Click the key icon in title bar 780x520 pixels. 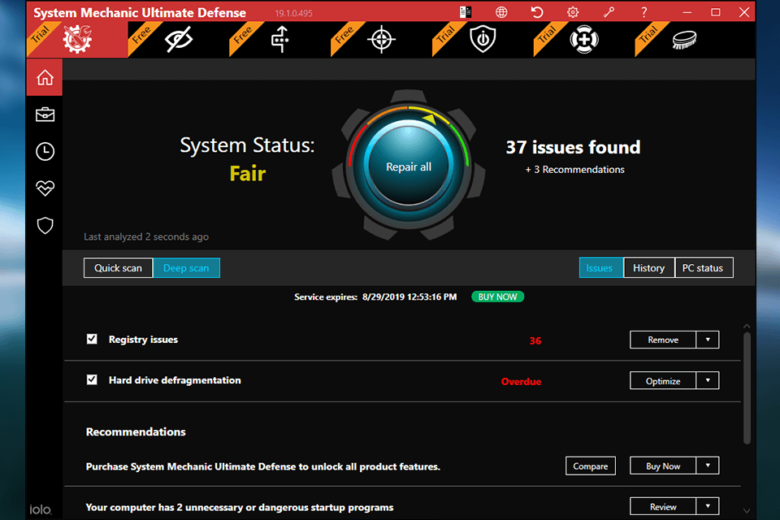(x=609, y=12)
